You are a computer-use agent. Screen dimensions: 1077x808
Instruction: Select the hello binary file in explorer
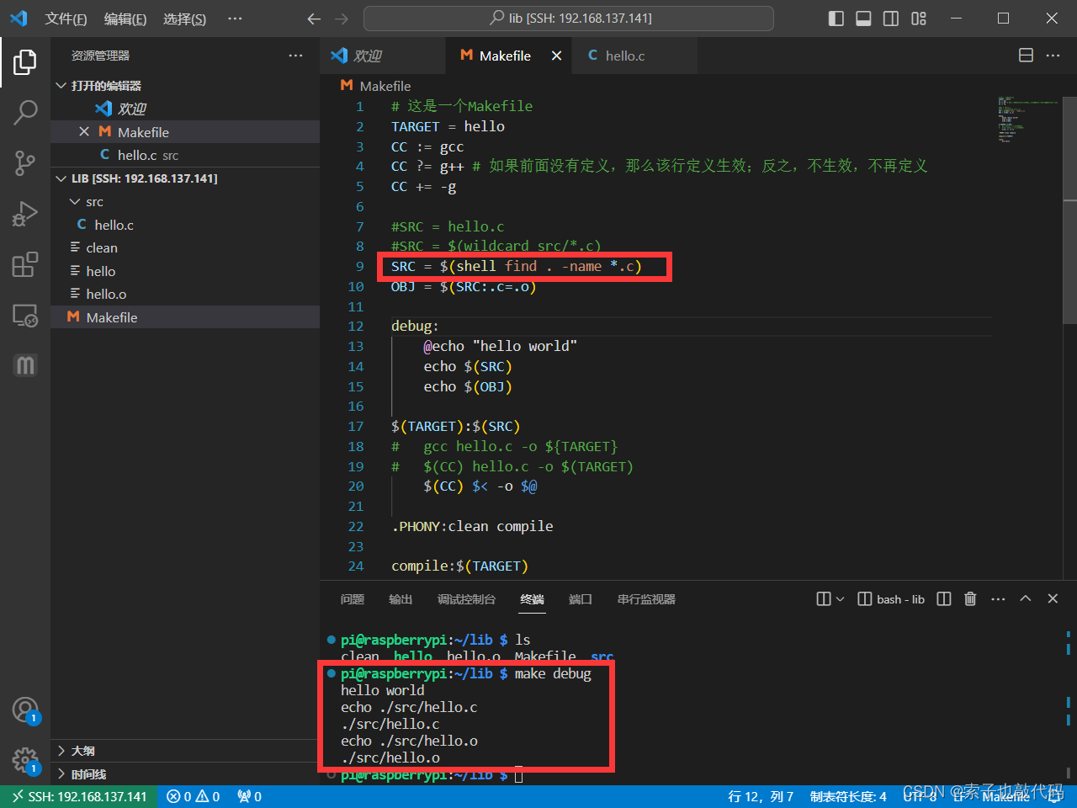pos(184,271)
